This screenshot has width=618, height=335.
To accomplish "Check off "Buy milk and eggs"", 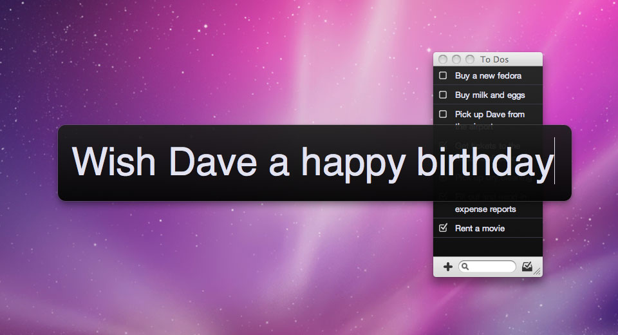I will click(443, 95).
